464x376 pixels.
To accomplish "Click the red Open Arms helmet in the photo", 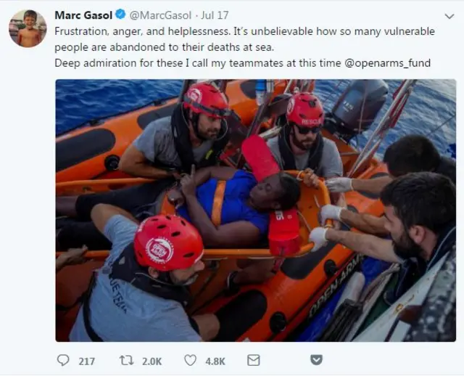I will 168,242.
